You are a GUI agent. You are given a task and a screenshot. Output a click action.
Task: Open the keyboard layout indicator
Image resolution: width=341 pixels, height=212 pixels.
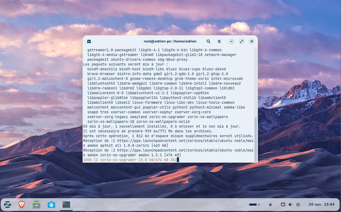(283, 204)
